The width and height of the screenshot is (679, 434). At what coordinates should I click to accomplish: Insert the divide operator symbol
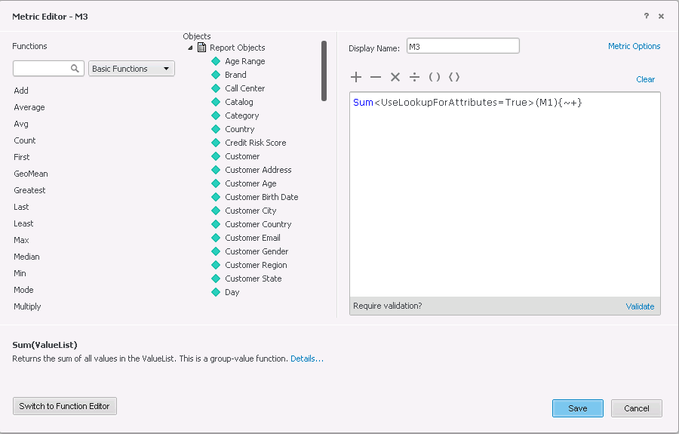click(x=414, y=77)
